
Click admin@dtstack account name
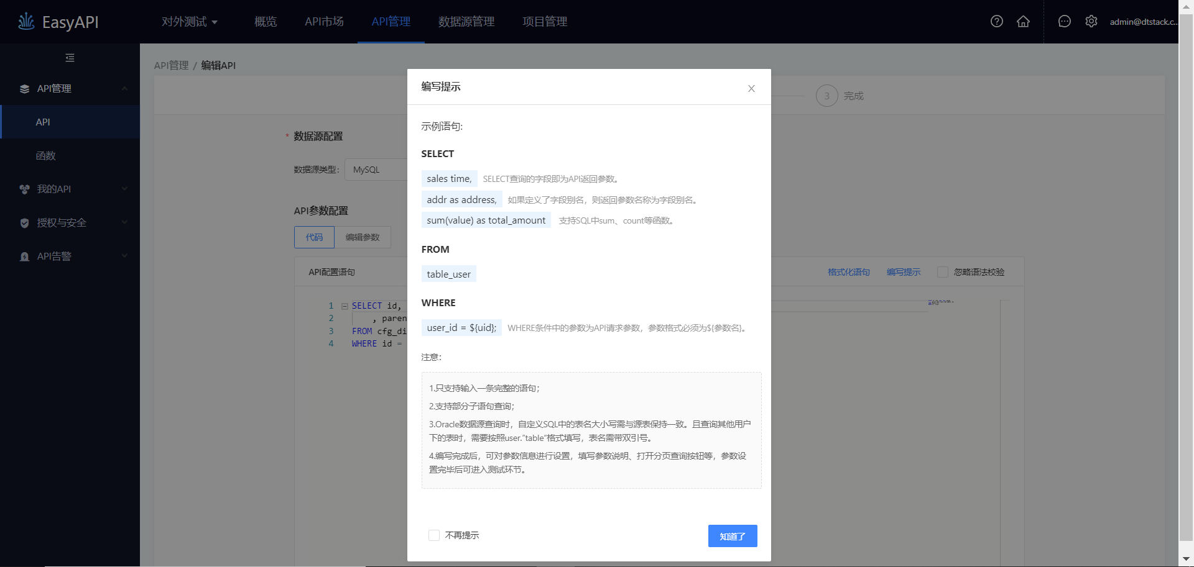pos(1143,22)
